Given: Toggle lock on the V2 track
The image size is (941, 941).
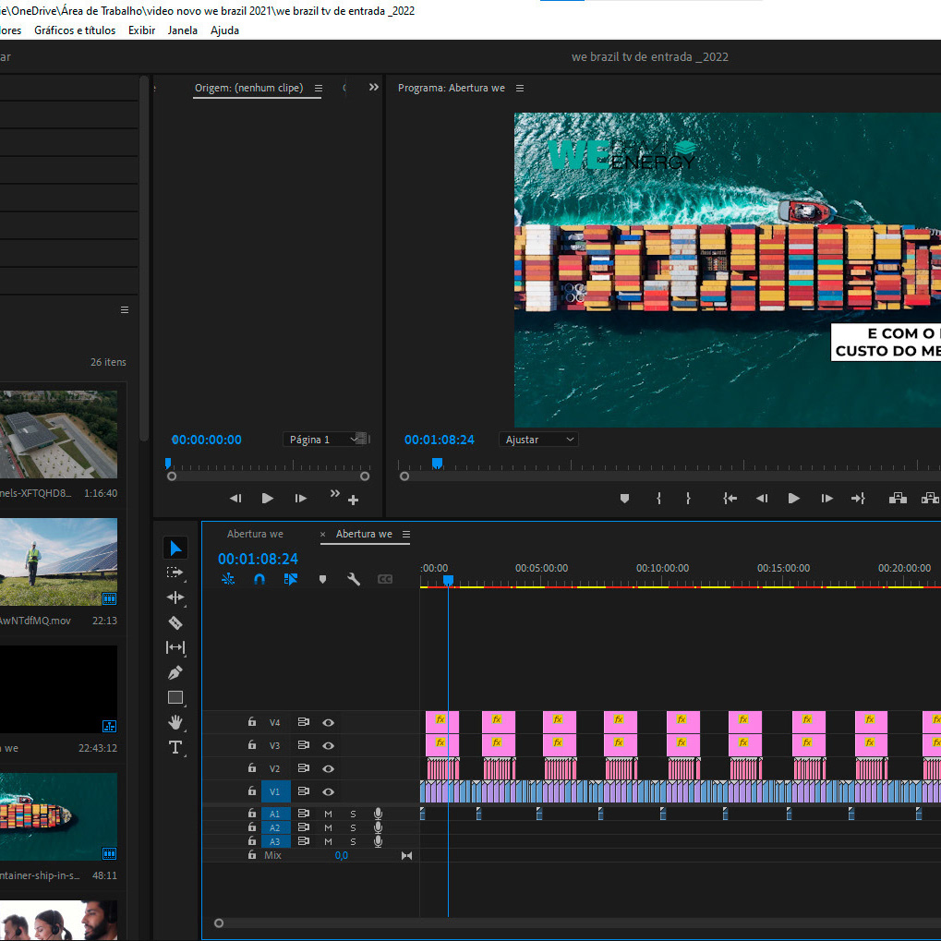Looking at the screenshot, I should (x=252, y=768).
